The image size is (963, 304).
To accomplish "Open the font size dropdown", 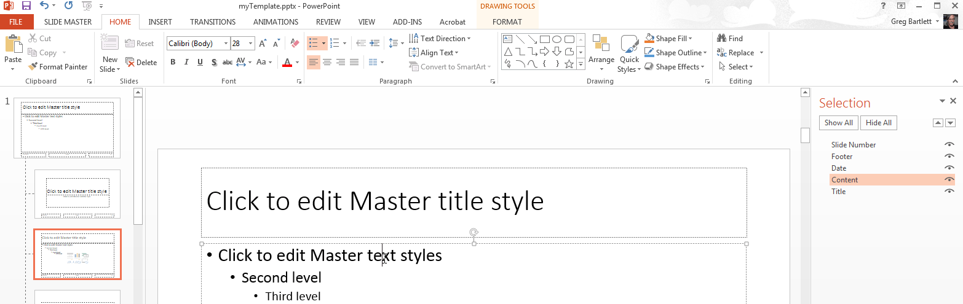I will (x=251, y=44).
